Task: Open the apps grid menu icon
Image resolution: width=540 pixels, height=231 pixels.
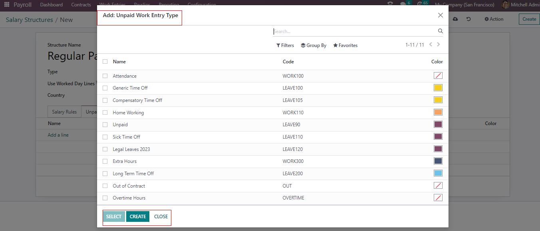Action: point(7,5)
